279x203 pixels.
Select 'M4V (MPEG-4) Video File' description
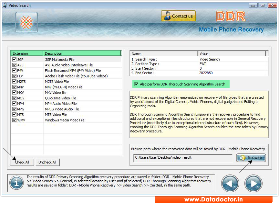point(64,87)
